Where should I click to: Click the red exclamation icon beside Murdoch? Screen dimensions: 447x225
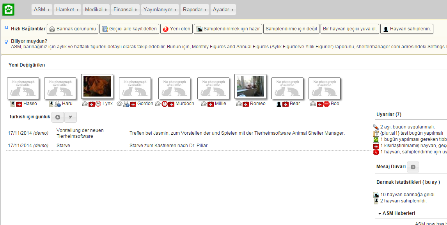[x=165, y=104]
